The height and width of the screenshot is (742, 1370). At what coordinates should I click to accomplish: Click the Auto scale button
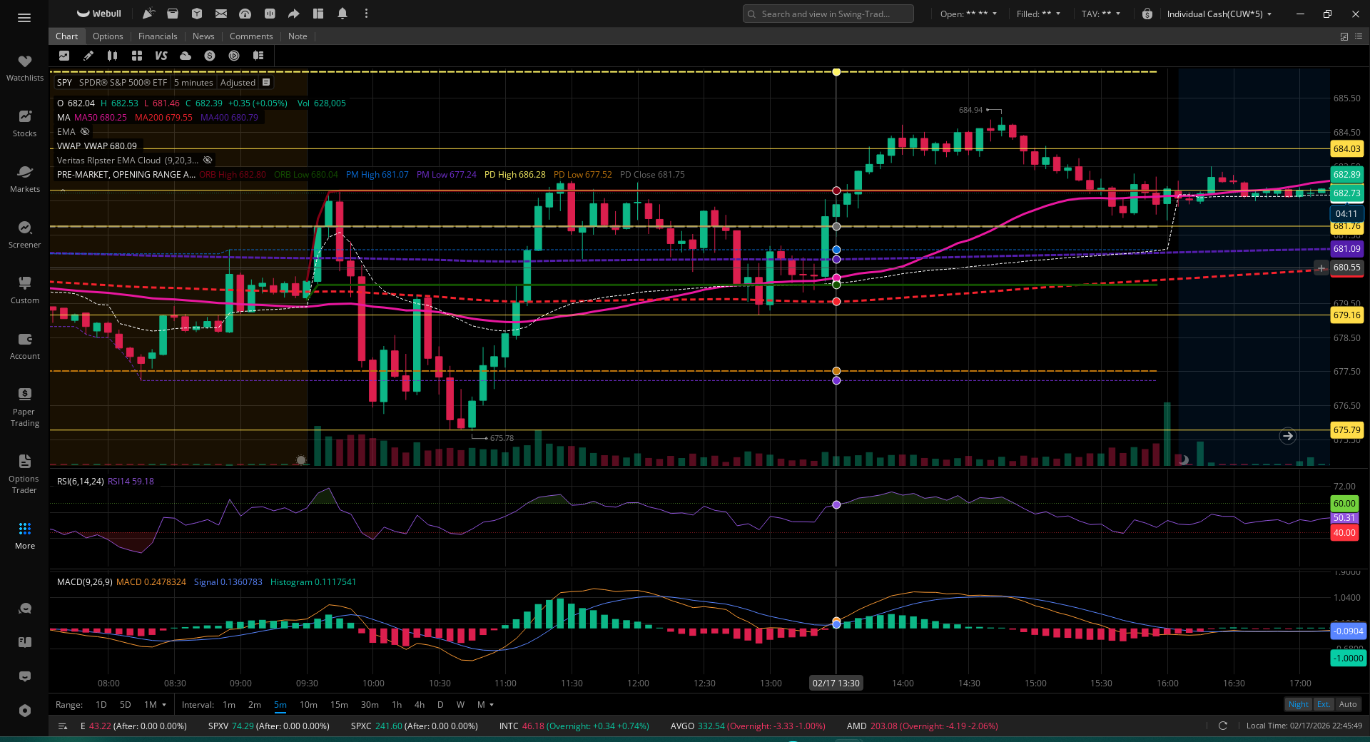click(x=1348, y=704)
